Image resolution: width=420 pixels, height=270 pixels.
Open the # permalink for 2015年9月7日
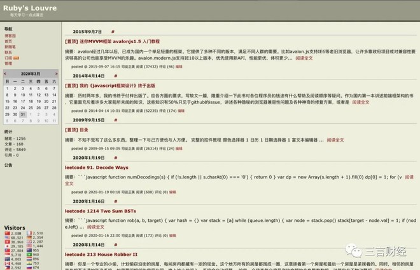tap(113, 32)
